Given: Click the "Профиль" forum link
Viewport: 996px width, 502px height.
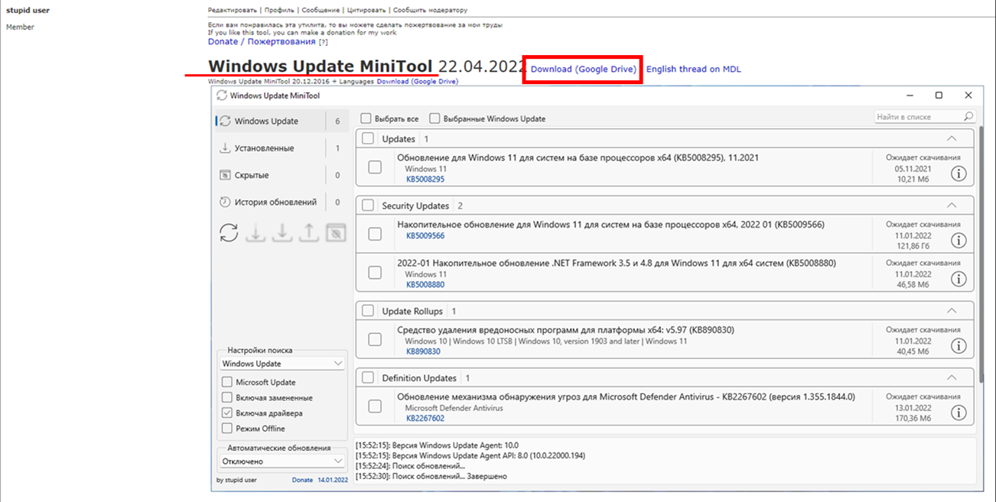Looking at the screenshot, I should [x=279, y=11].
